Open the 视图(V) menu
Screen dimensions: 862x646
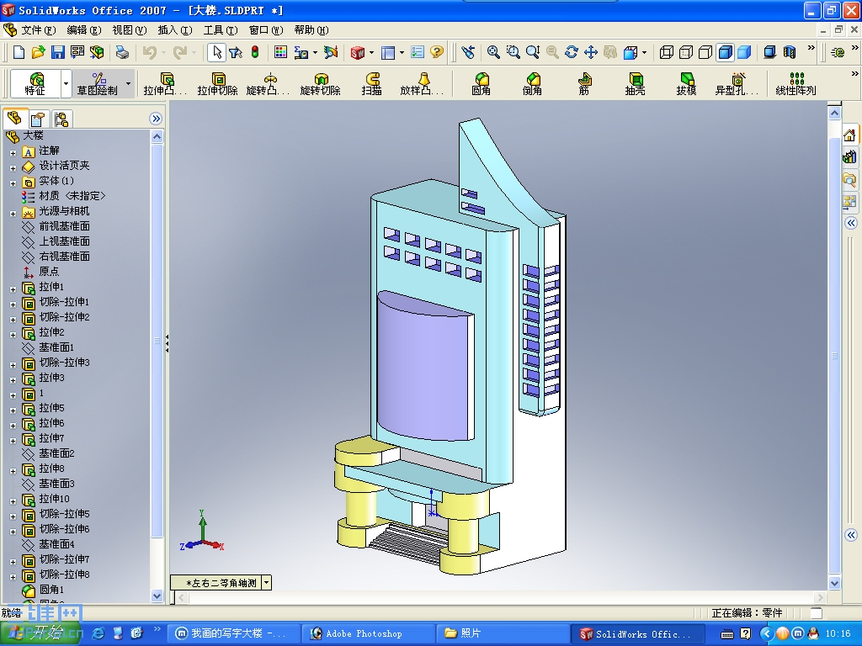coord(129,30)
